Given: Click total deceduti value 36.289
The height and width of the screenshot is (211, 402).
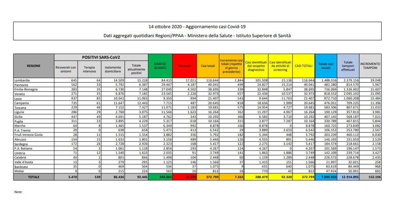Looking at the screenshot, I should [x=191, y=177].
